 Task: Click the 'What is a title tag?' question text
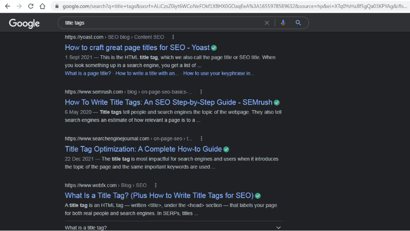tap(86, 227)
